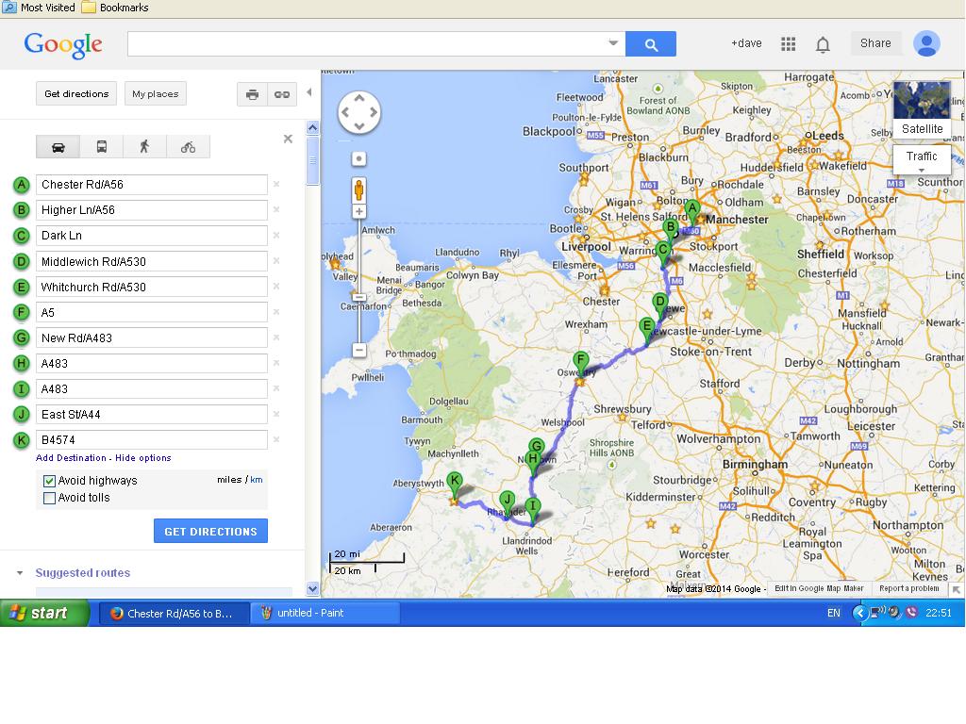966x724 pixels.
Task: Click Report a problem link
Action: point(908,588)
